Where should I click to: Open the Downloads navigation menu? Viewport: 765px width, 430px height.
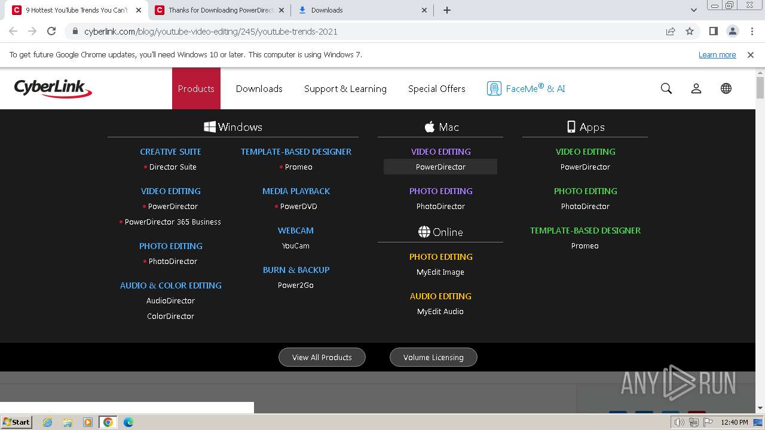tap(259, 88)
